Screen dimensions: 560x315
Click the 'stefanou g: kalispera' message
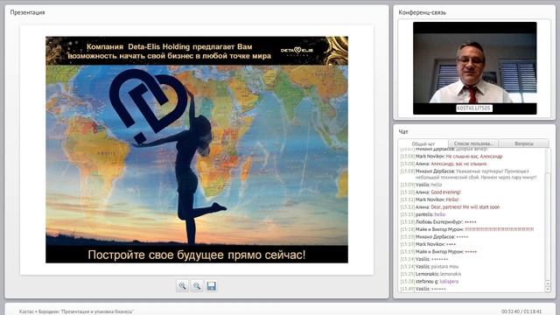point(430,282)
